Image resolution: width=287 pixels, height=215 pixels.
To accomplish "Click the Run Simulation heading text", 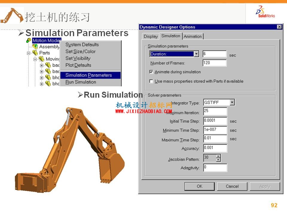I will (113, 95).
